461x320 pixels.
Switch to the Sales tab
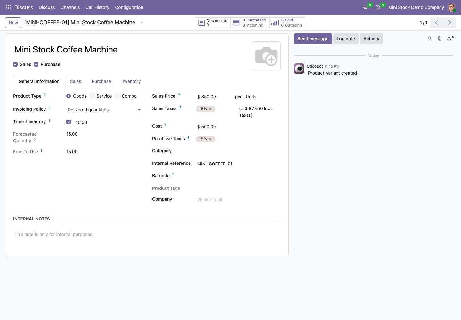pos(76,81)
